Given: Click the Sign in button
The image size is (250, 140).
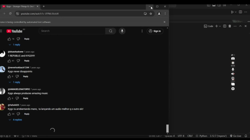Looking at the screenshot, I should point(155,31).
